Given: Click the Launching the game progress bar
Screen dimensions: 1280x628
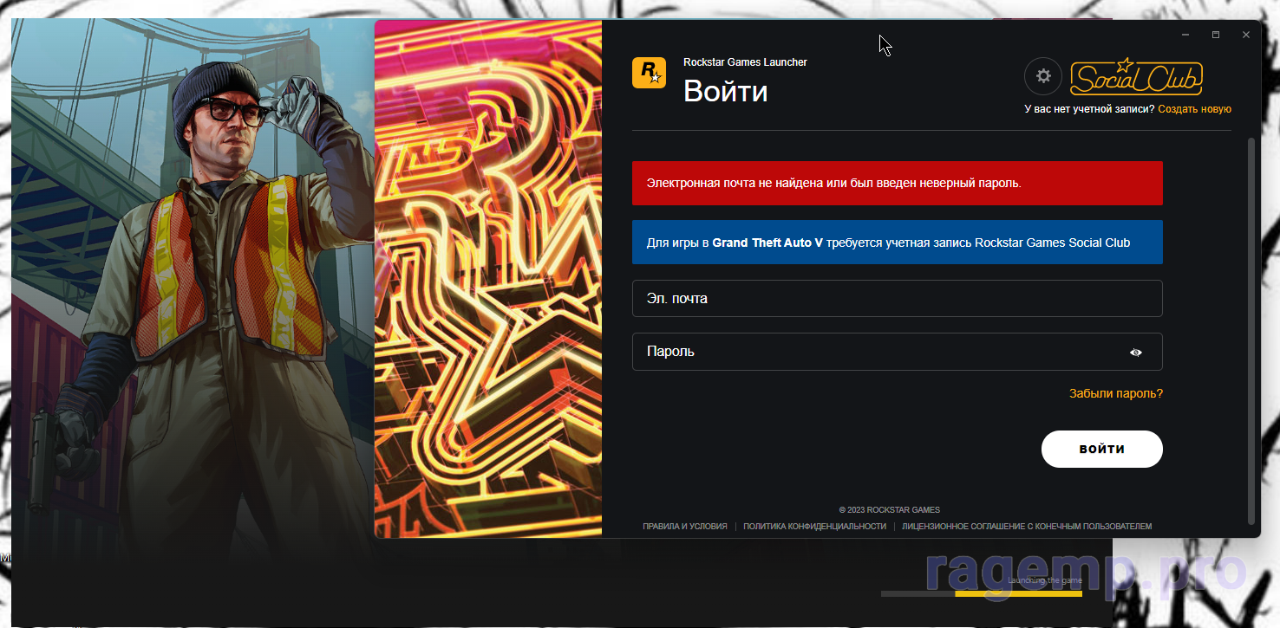Looking at the screenshot, I should [x=981, y=593].
